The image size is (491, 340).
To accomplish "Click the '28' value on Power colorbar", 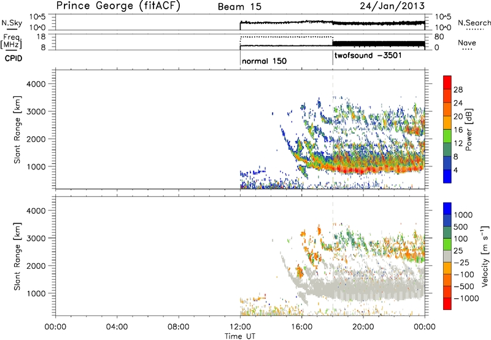I will tap(458, 90).
